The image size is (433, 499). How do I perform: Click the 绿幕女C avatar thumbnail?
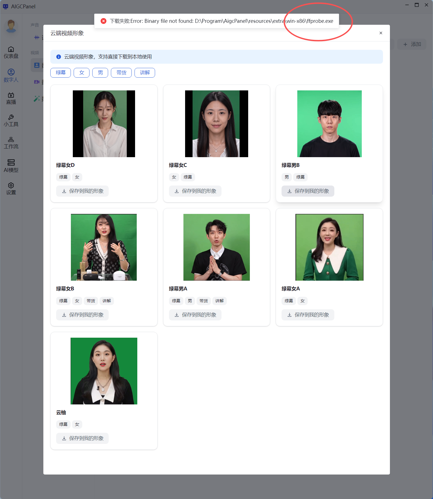[x=216, y=124]
